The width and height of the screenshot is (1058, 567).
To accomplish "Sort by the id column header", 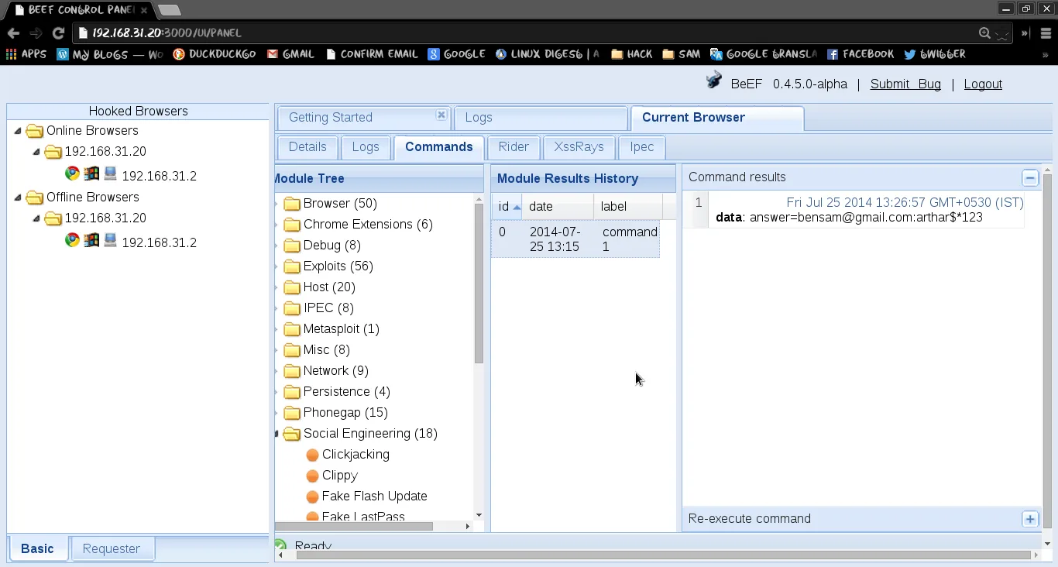I will point(507,207).
